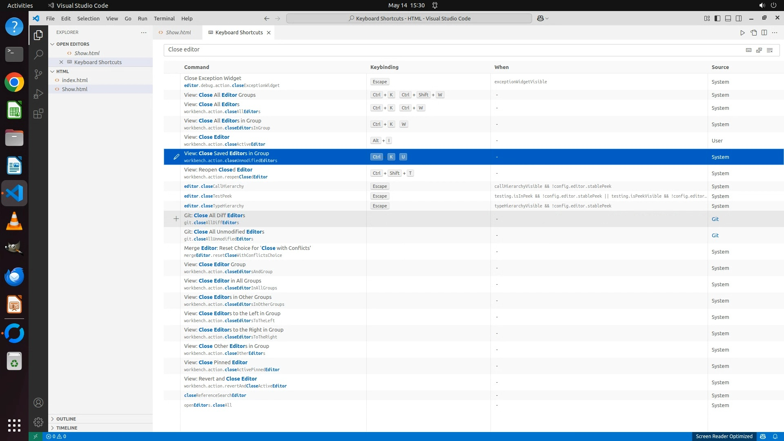Click the Record Keys keyboard icon
The width and height of the screenshot is (784, 441).
pos(748,50)
